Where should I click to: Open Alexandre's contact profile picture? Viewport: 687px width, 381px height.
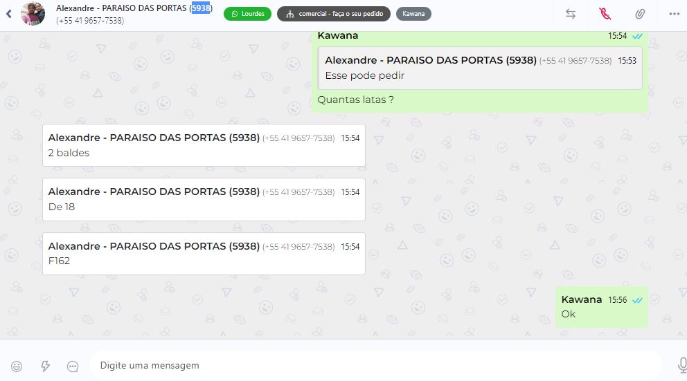click(33, 14)
